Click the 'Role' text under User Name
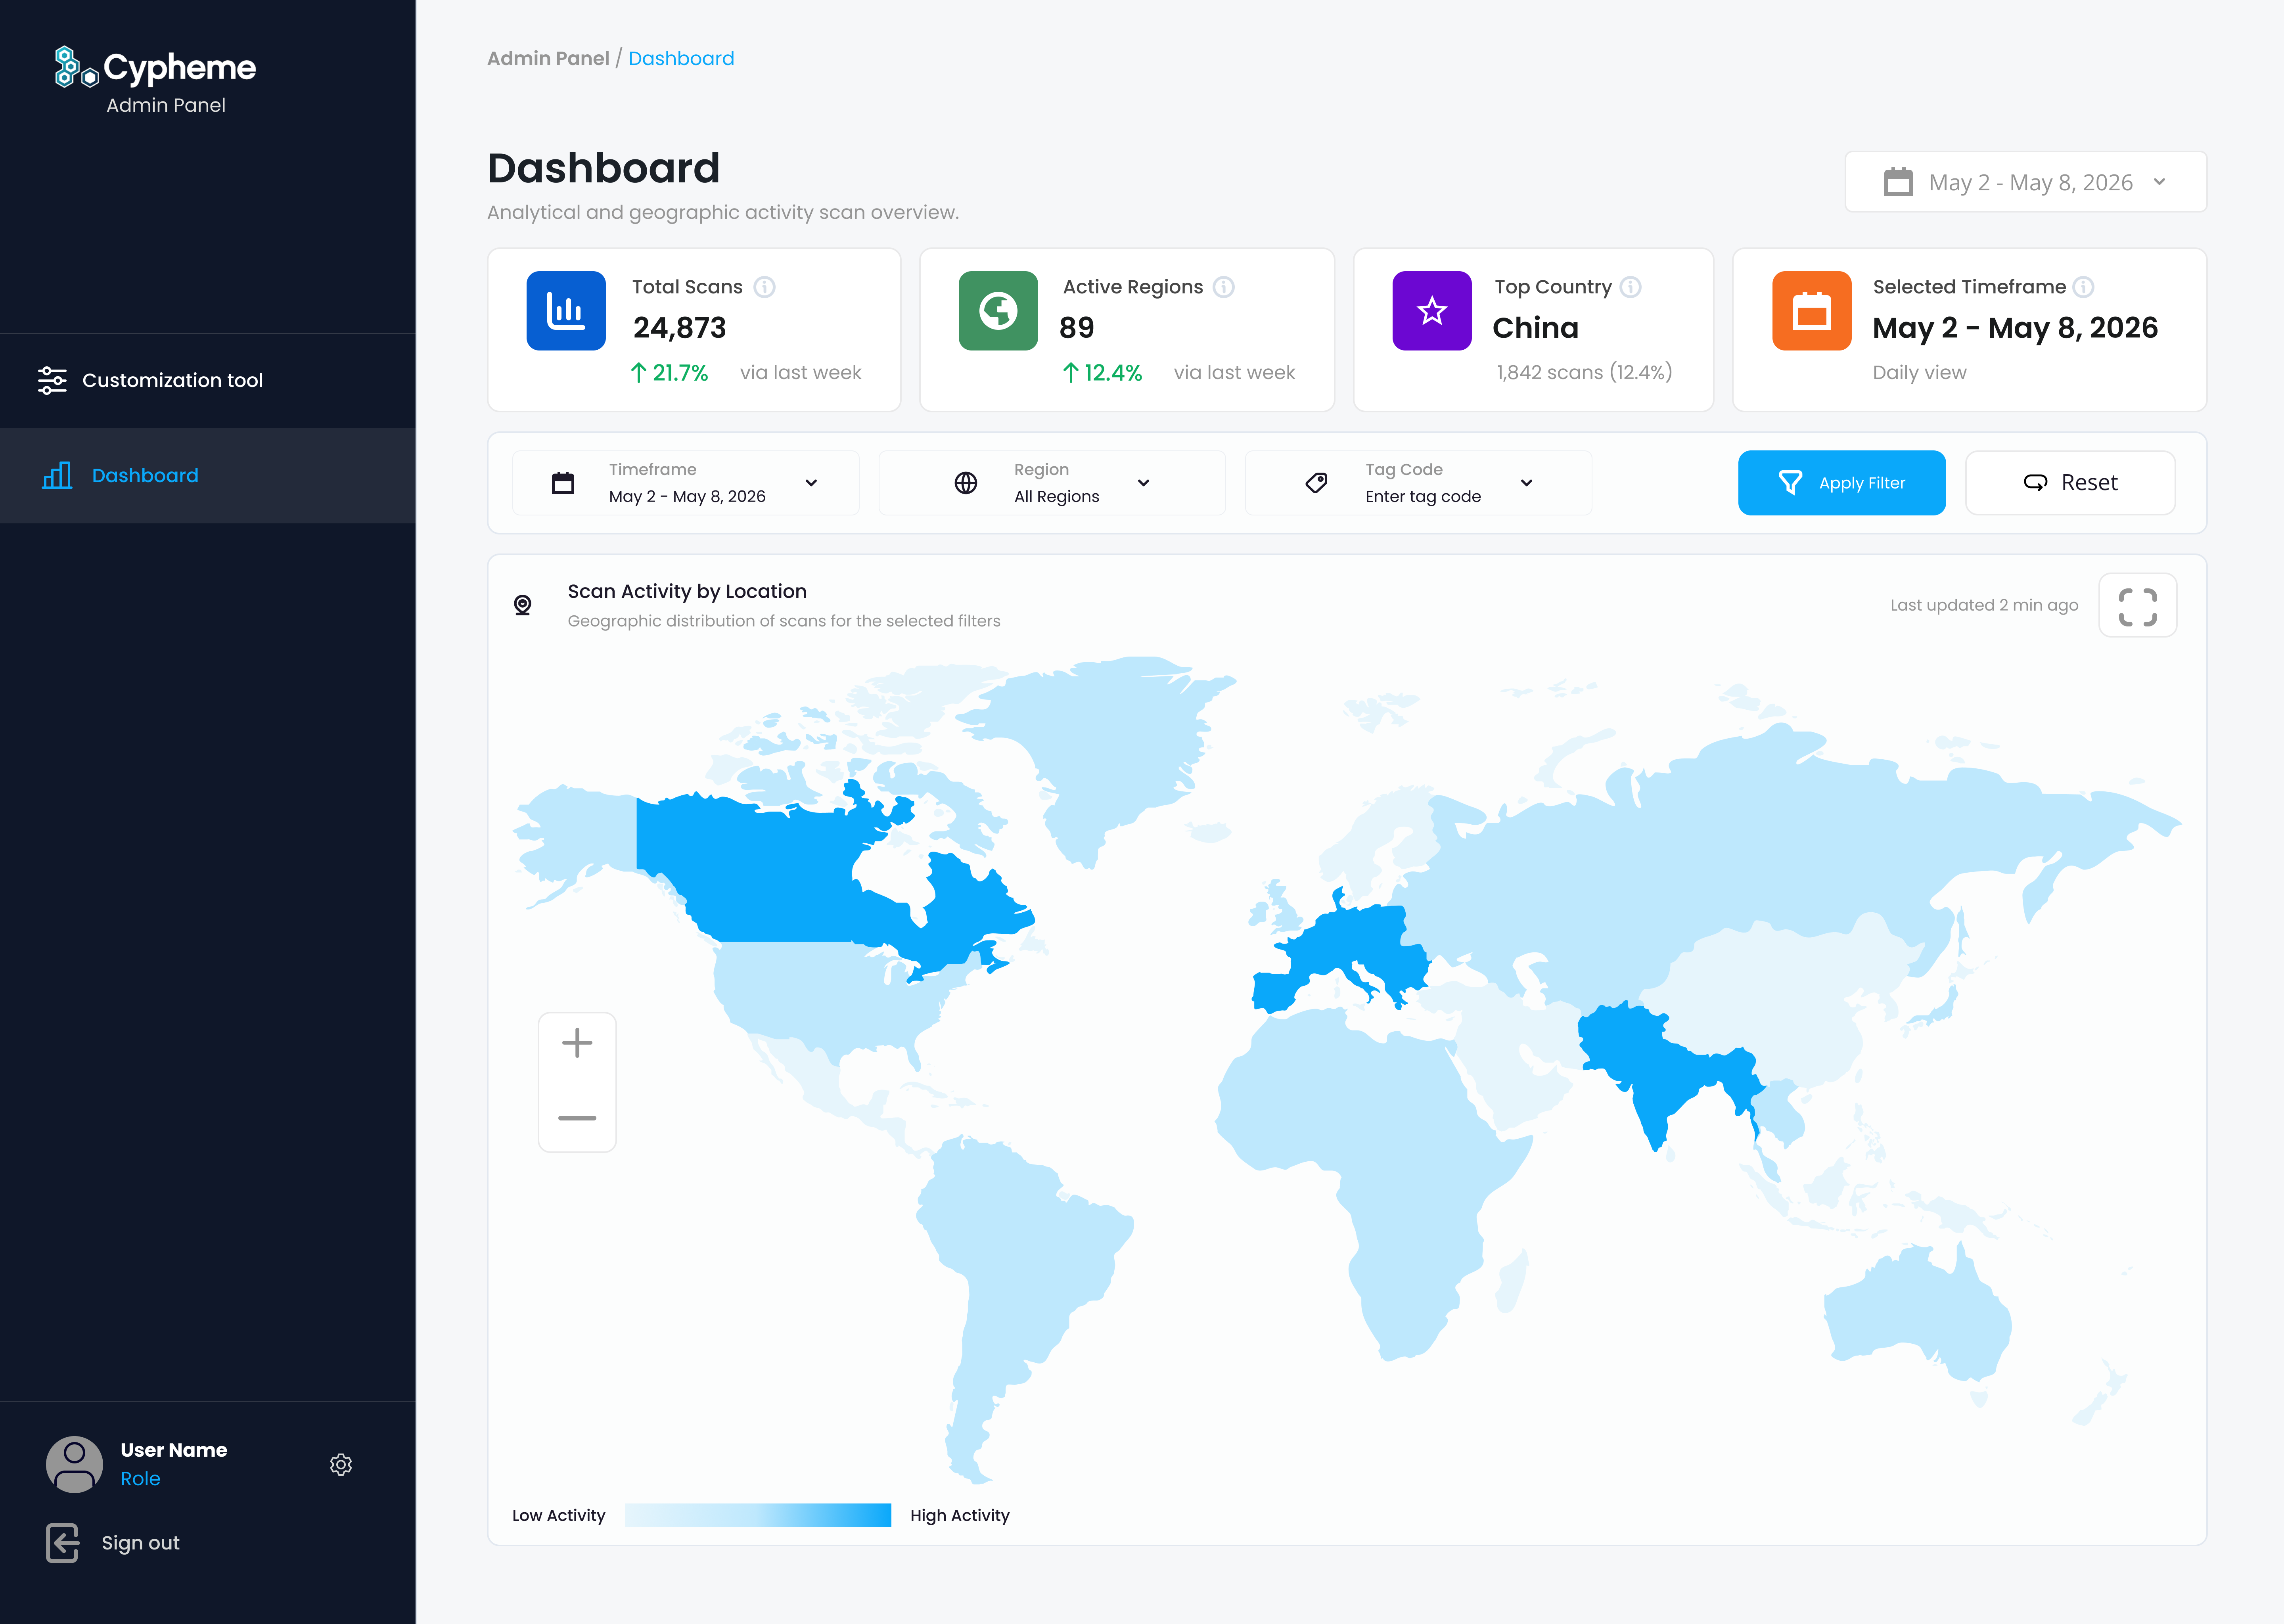The image size is (2284, 1624). coord(140,1479)
